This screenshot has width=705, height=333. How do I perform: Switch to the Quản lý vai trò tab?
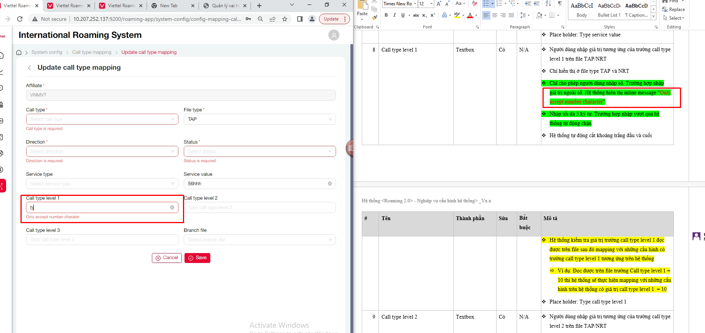[225, 6]
